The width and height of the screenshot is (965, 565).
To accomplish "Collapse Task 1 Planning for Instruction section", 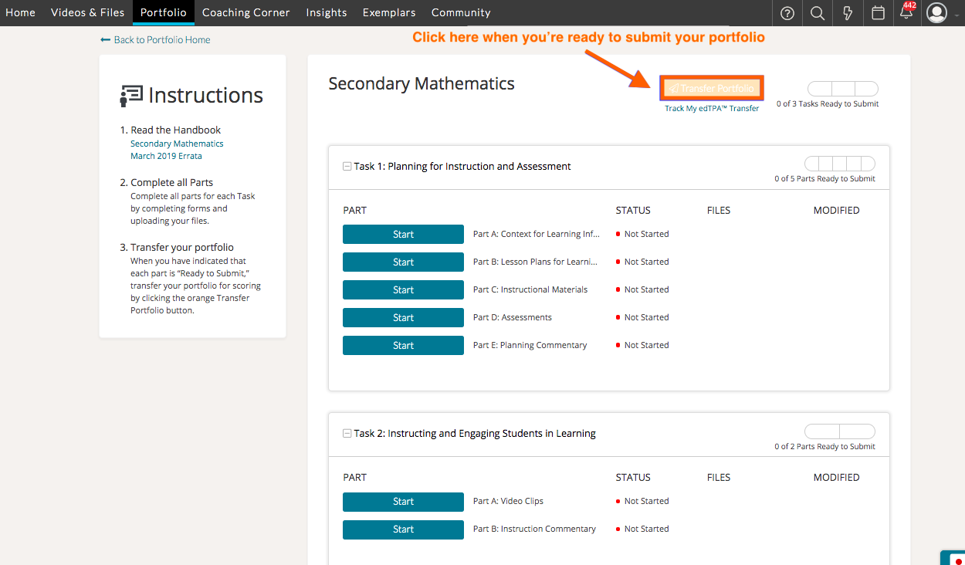I will pyautogui.click(x=347, y=167).
